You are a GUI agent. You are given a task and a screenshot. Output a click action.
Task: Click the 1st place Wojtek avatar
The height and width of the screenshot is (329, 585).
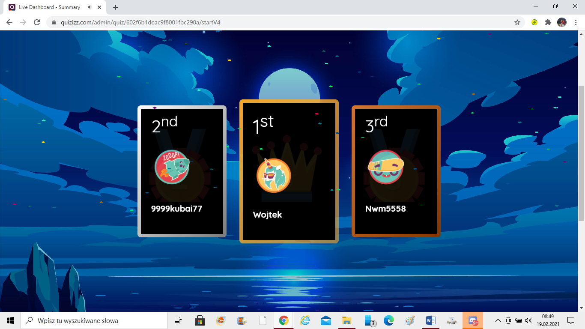point(274,176)
